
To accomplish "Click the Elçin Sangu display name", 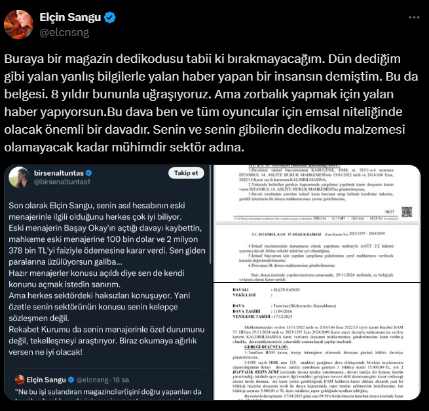I will tap(70, 17).
